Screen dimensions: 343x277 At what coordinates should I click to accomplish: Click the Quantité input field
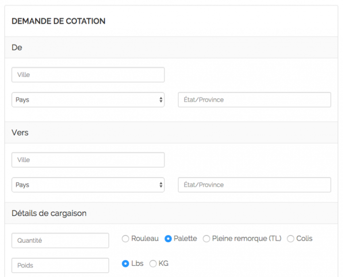click(60, 240)
